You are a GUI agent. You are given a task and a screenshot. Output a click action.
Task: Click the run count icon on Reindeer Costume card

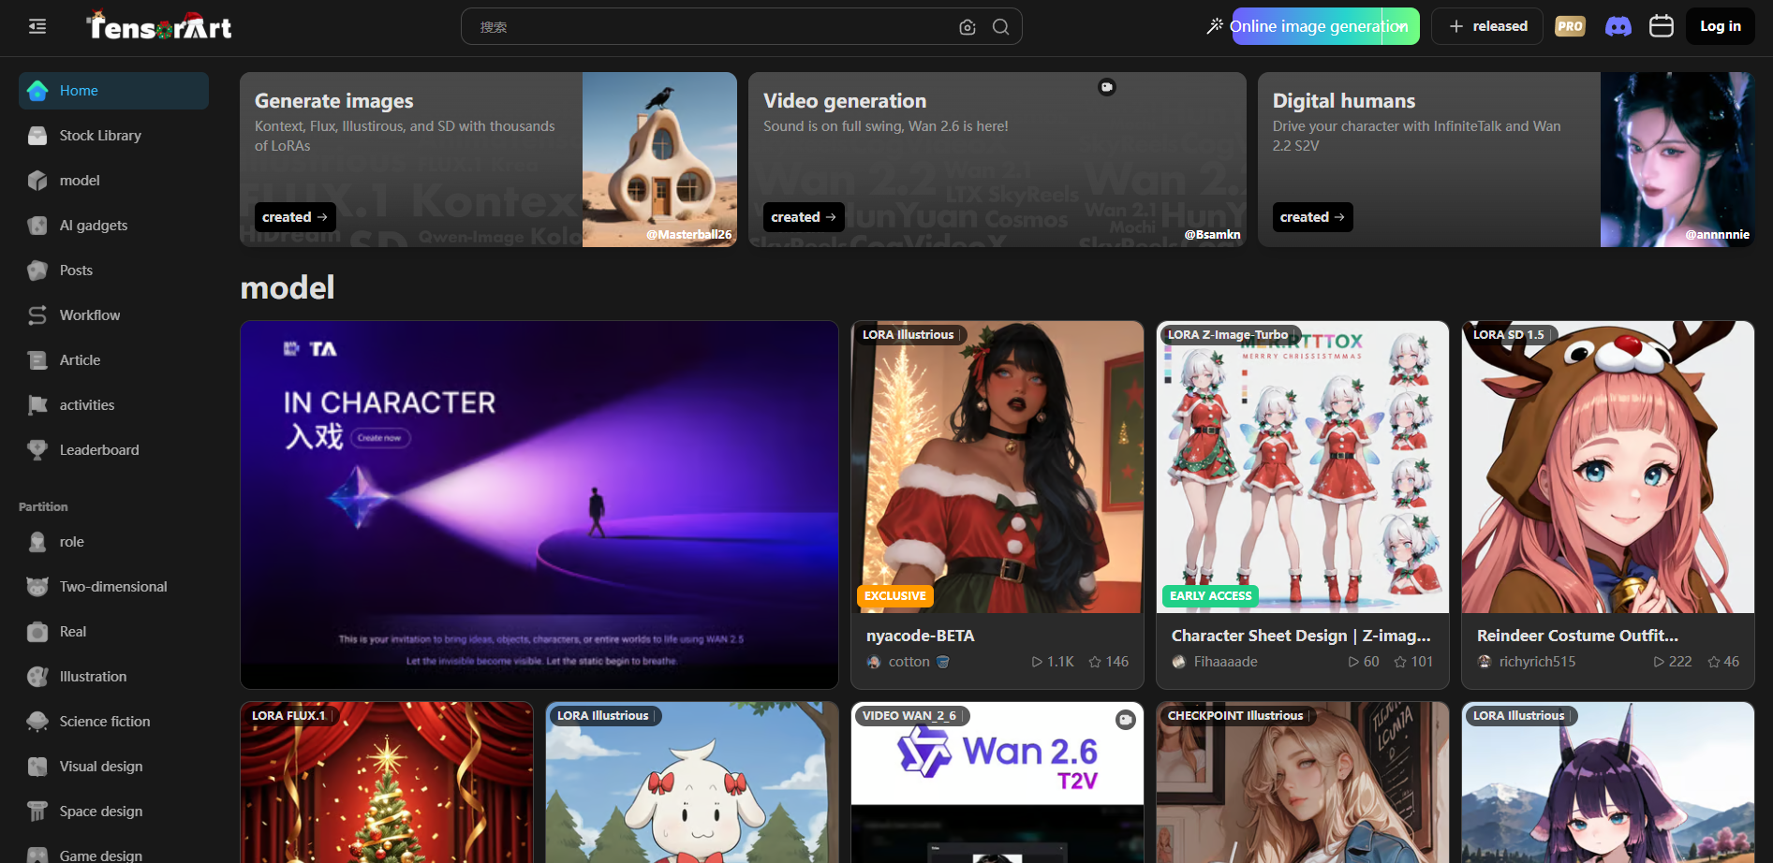[x=1660, y=662]
